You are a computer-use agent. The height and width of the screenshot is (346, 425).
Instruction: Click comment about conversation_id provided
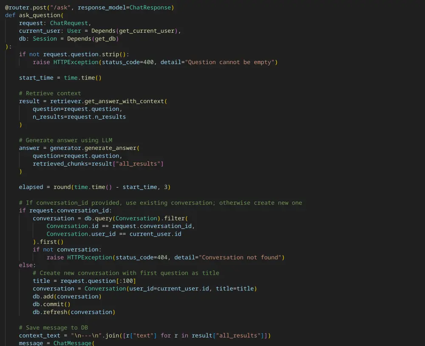(x=161, y=203)
